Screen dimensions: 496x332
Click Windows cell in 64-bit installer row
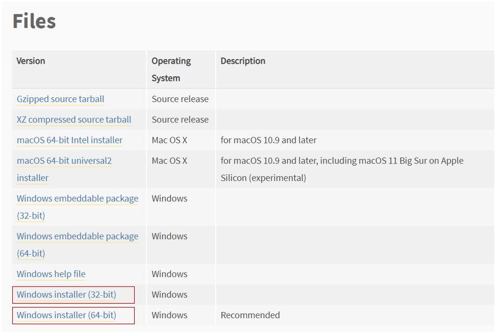coord(170,315)
